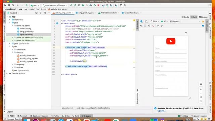
Task: Select activity_splash.xml in project tree
Action: click(x=28, y=62)
